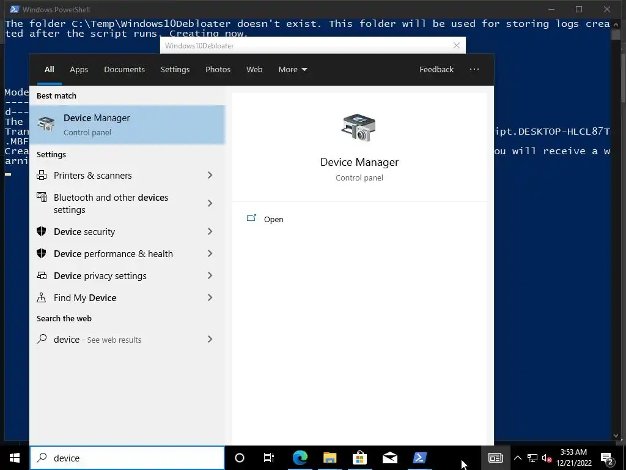Show hidden system tray icons
The width and height of the screenshot is (626, 470).
pyautogui.click(x=517, y=458)
